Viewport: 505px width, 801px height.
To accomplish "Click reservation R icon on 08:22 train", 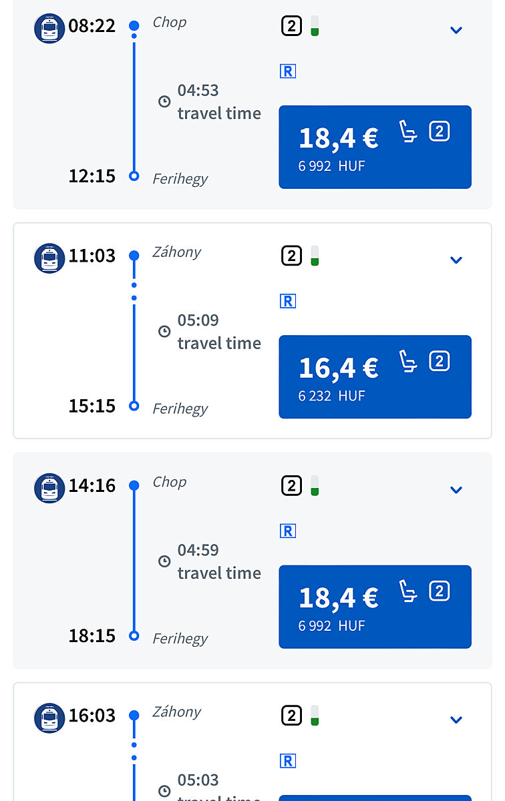I will click(287, 71).
